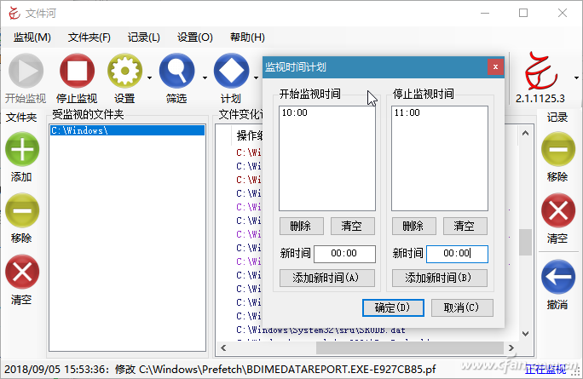Click the records panel scroll up arrow

pos(525,133)
